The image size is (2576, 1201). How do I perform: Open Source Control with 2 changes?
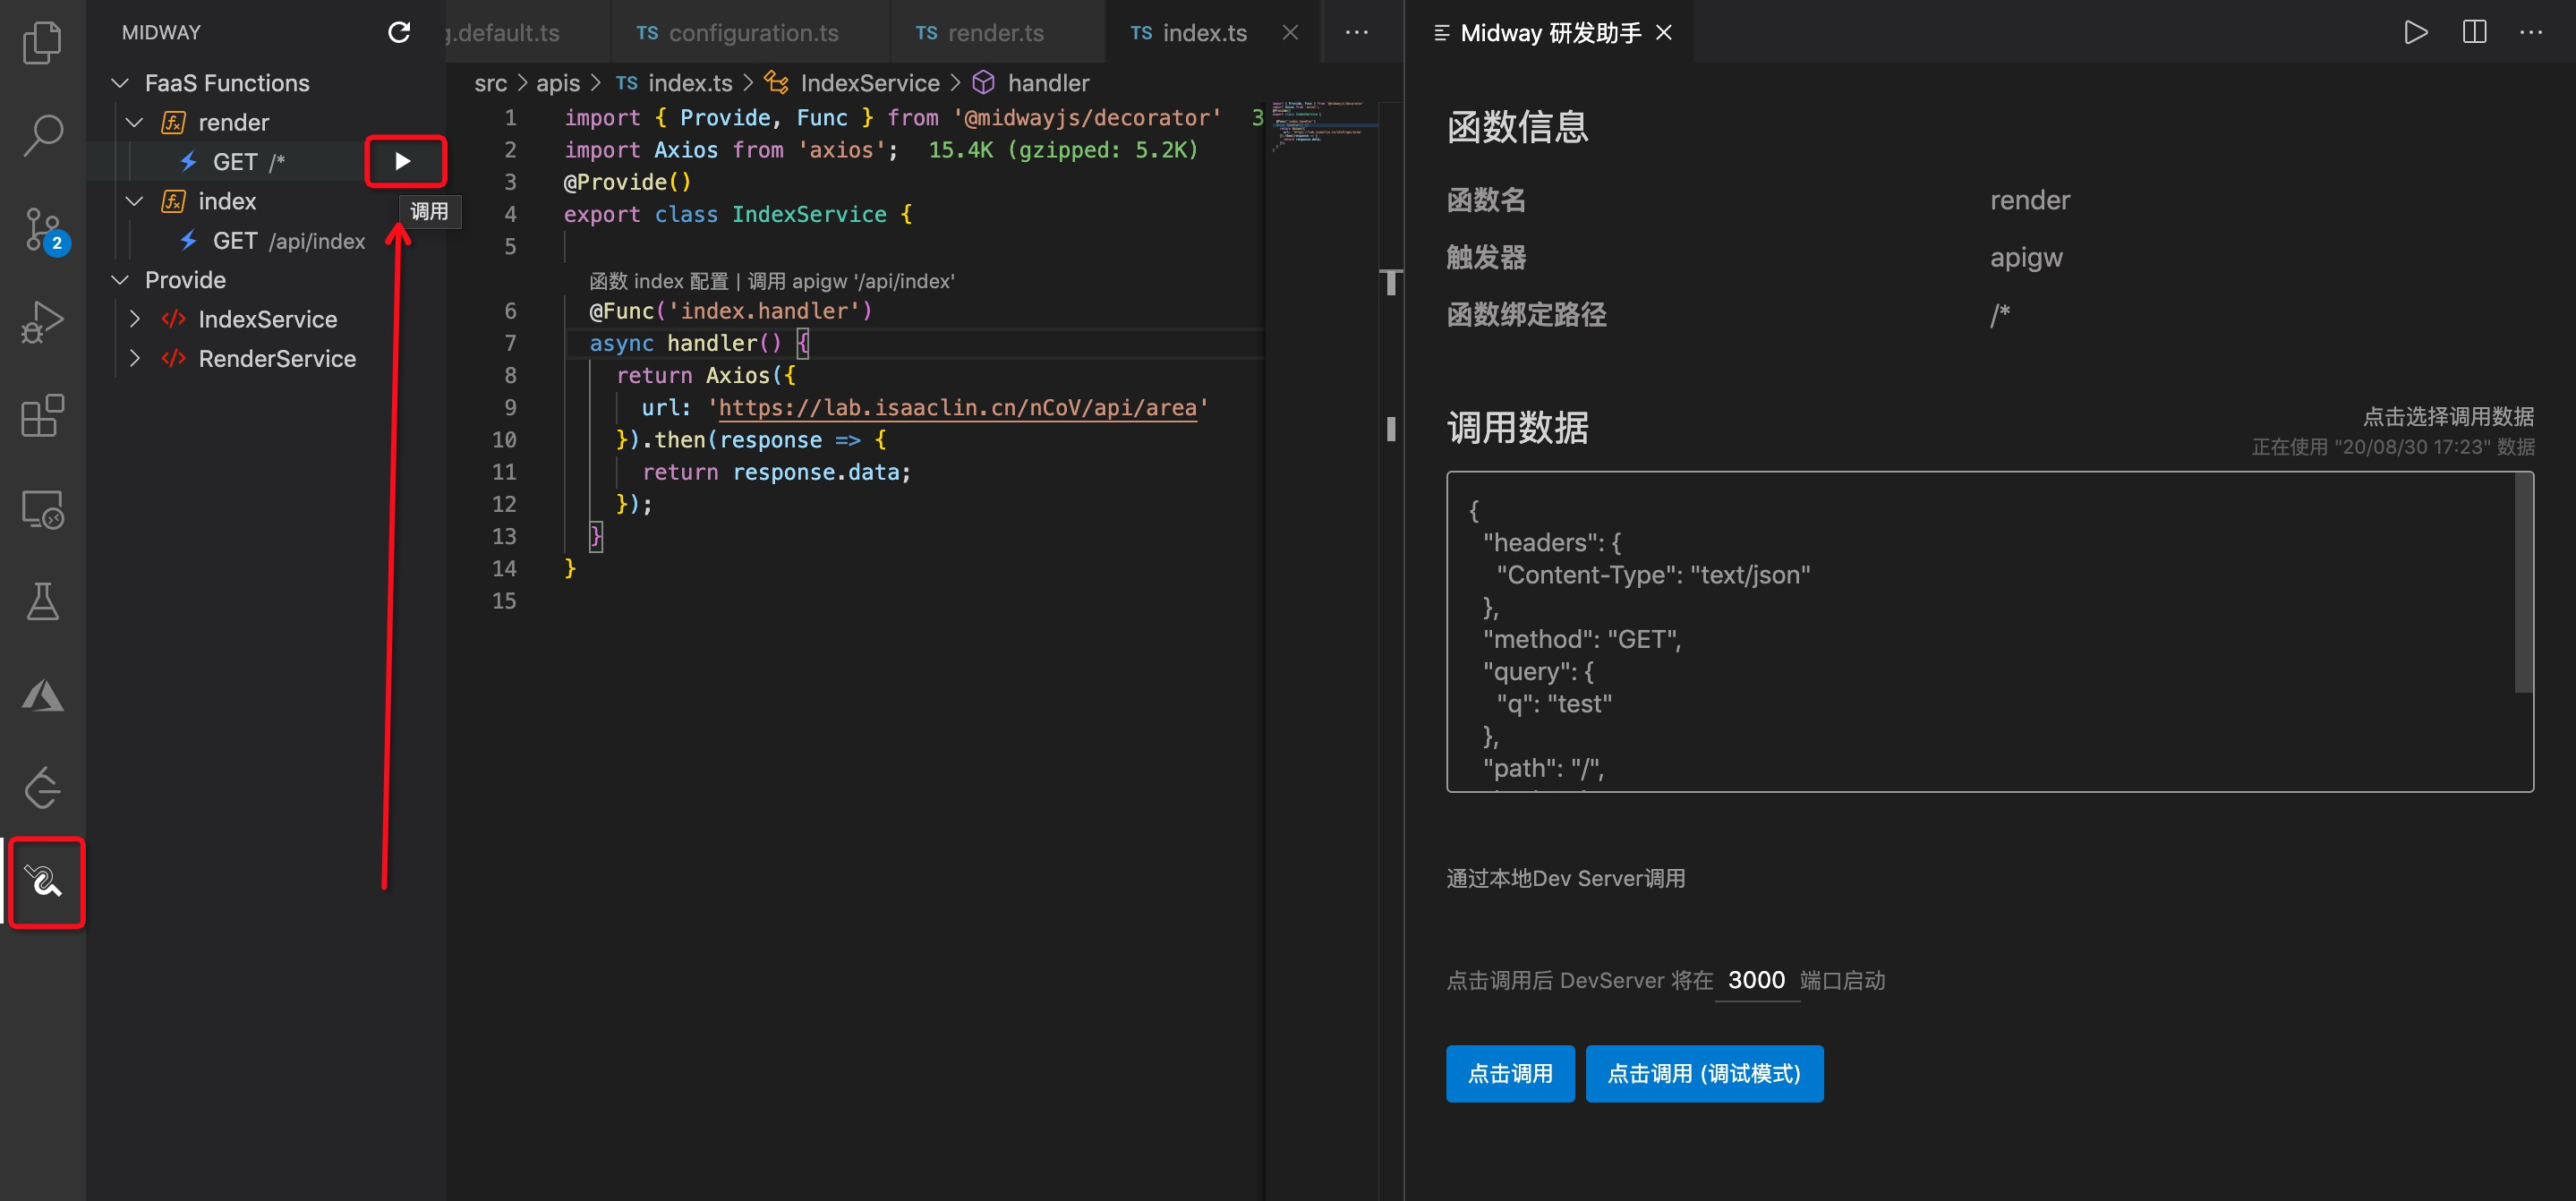[x=42, y=229]
